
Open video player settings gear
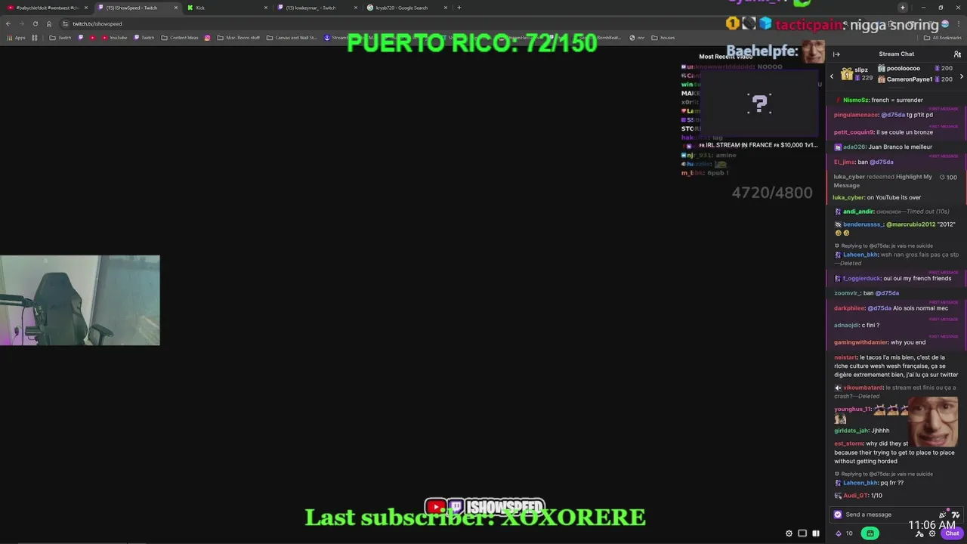pyautogui.click(x=789, y=533)
